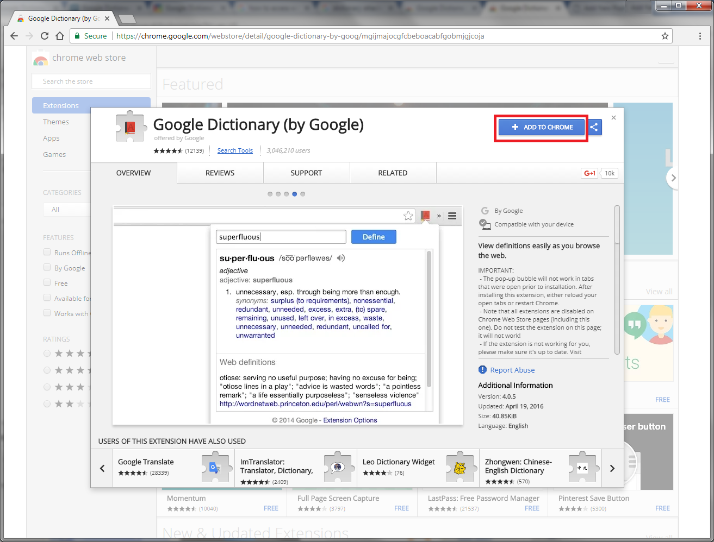Viewport: 714px width, 542px height.
Task: Select the five-star rating radio button
Action: coord(47,354)
